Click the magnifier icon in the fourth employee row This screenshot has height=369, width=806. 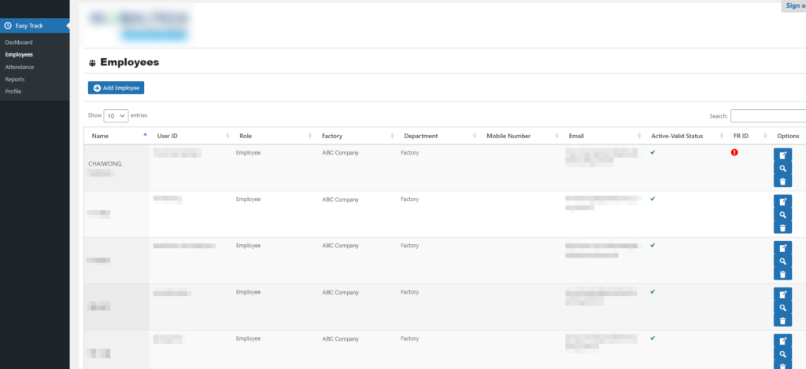pyautogui.click(x=782, y=308)
